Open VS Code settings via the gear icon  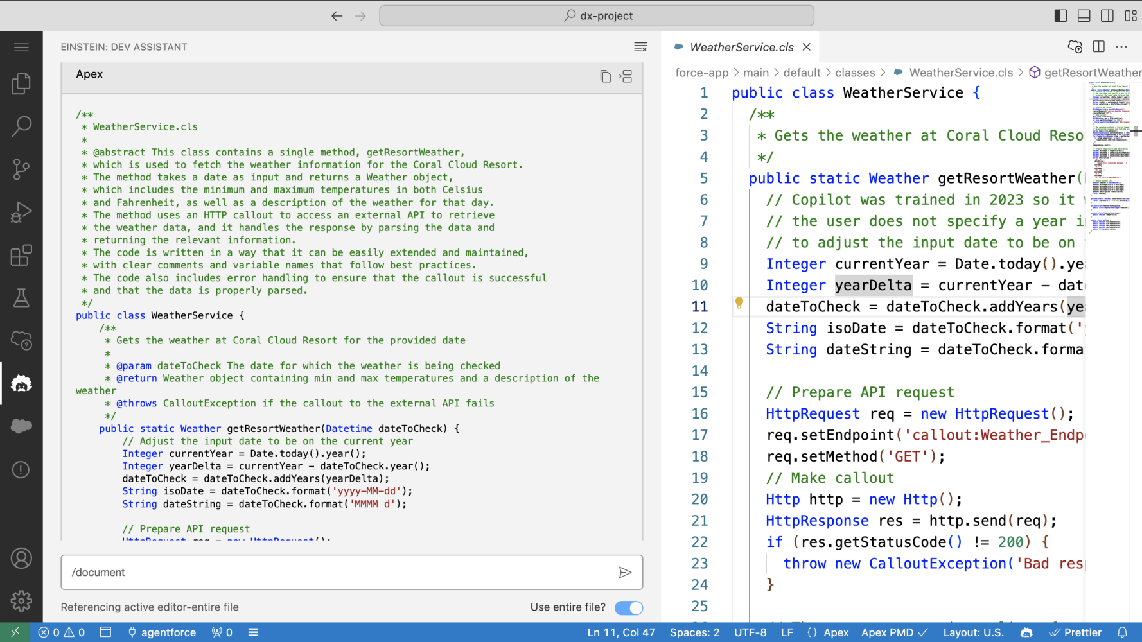click(x=21, y=602)
